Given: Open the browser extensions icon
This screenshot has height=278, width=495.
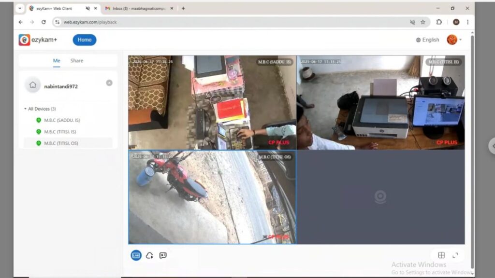Looking at the screenshot, I should [x=439, y=22].
